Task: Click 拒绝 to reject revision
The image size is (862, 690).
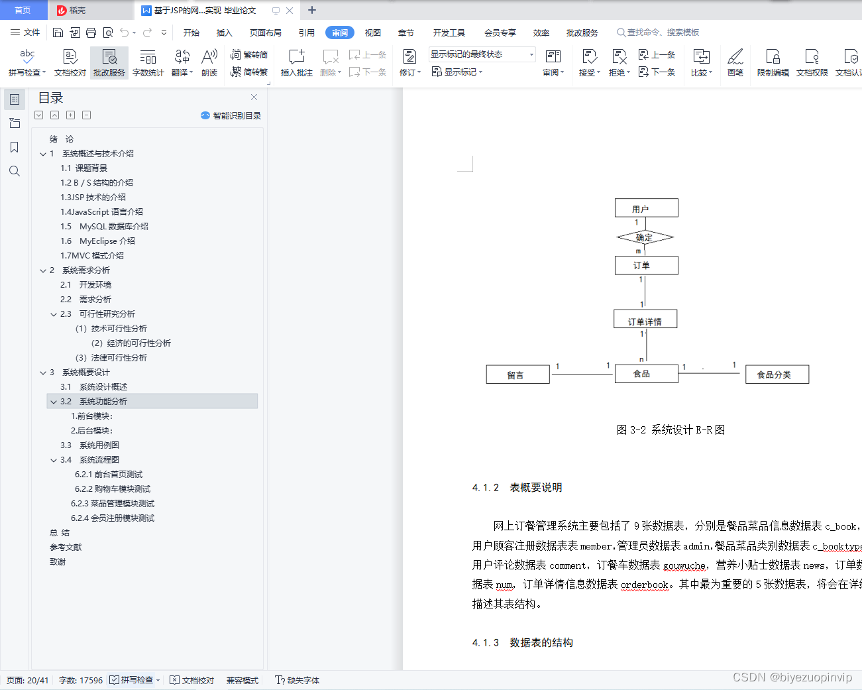Action: click(x=619, y=63)
